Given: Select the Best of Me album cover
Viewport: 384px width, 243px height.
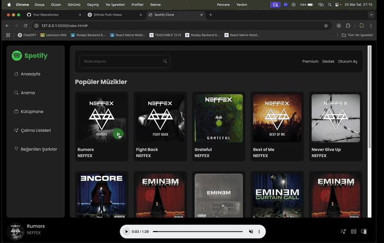Looking at the screenshot, I should pos(277,118).
